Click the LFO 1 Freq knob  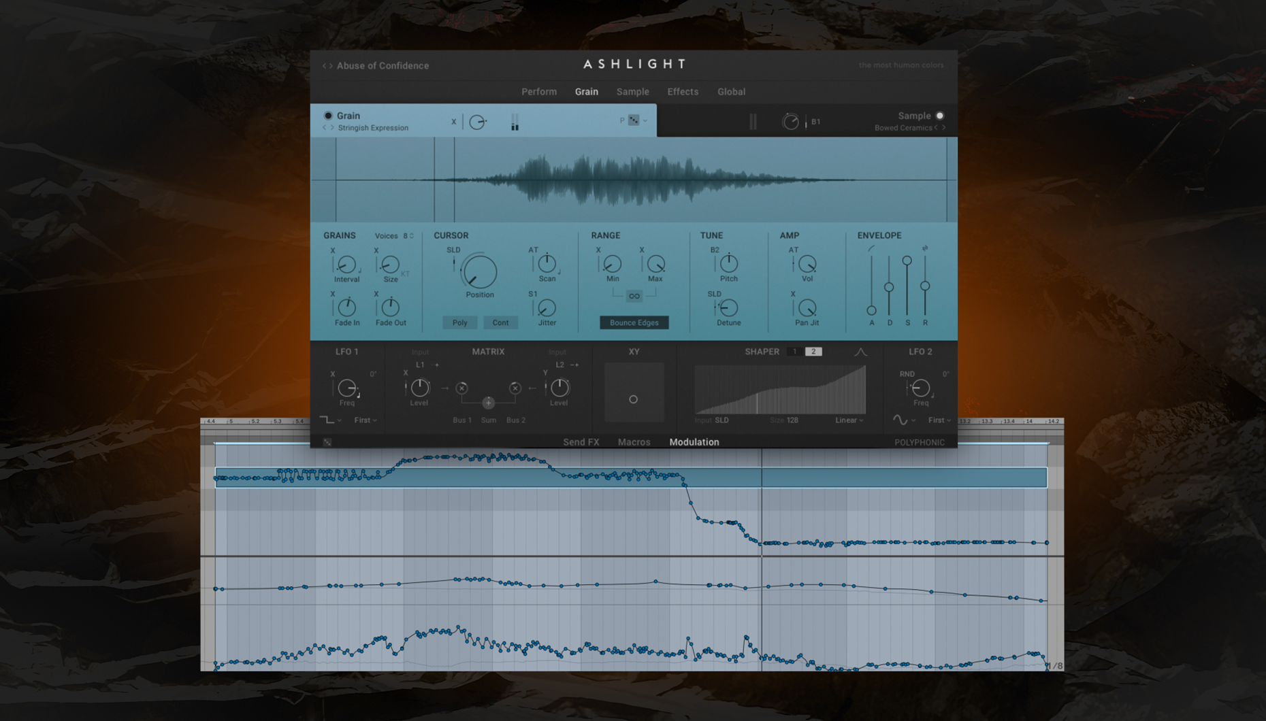[x=347, y=388]
